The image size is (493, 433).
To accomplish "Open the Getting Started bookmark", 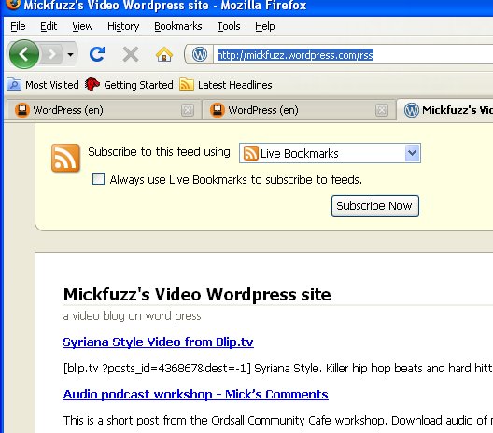I will click(x=129, y=85).
